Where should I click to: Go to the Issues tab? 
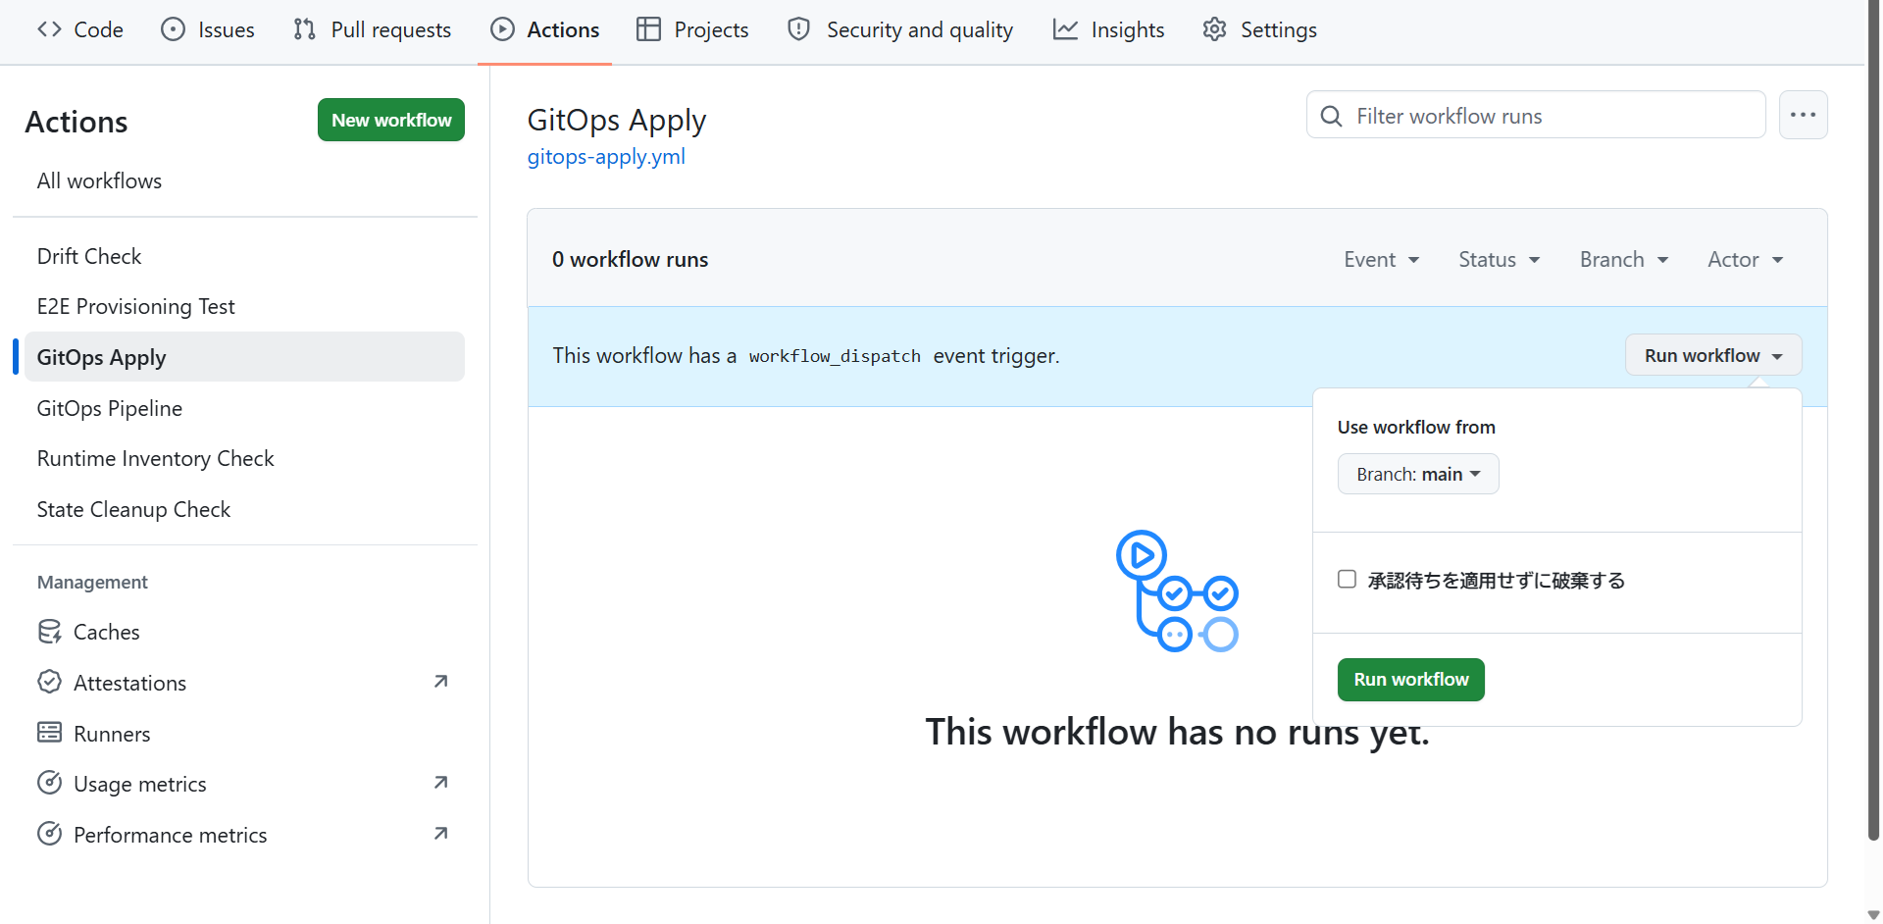(208, 29)
